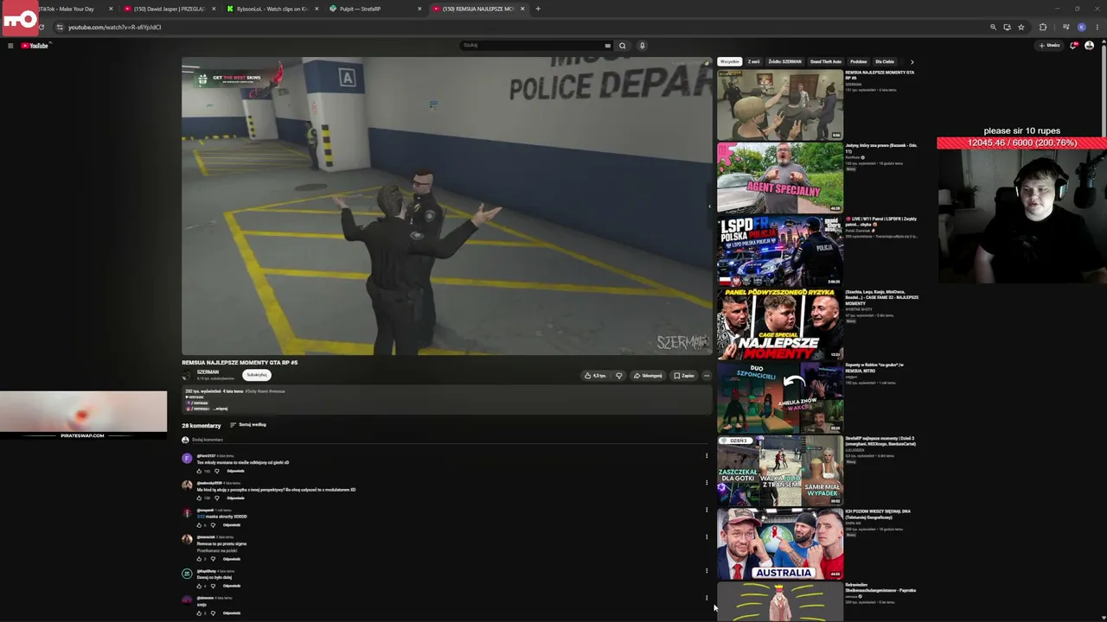This screenshot has width=1107, height=622.
Task: Like the video with thumbs up
Action: pos(595,376)
